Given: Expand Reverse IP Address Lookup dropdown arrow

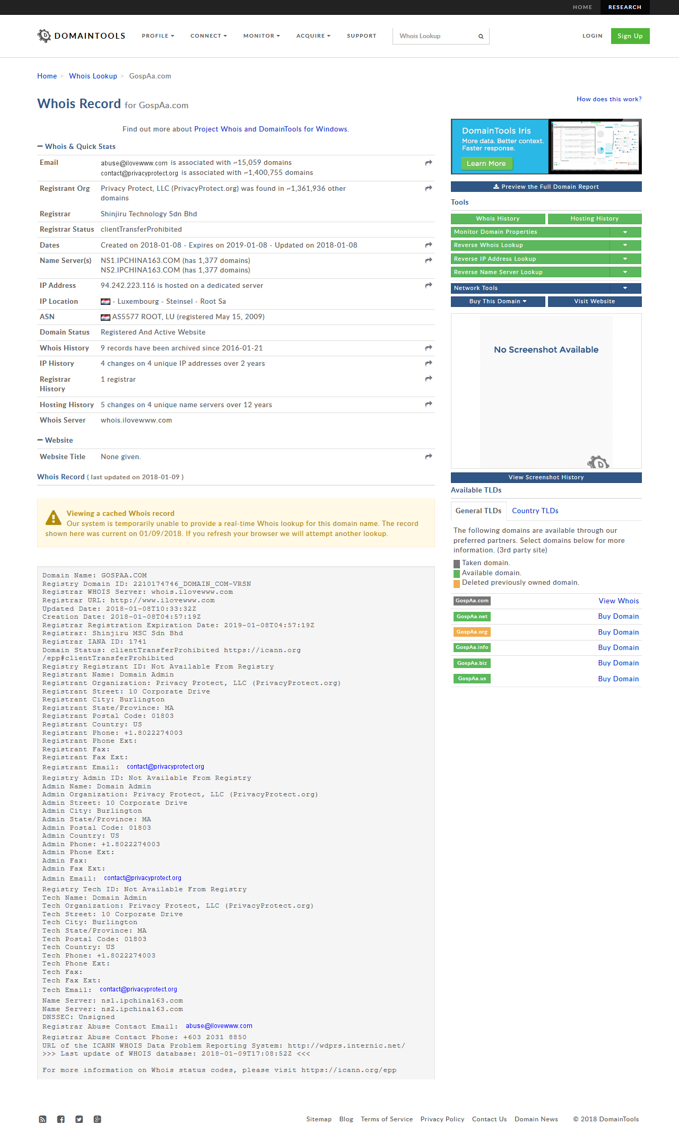Looking at the screenshot, I should (625, 259).
